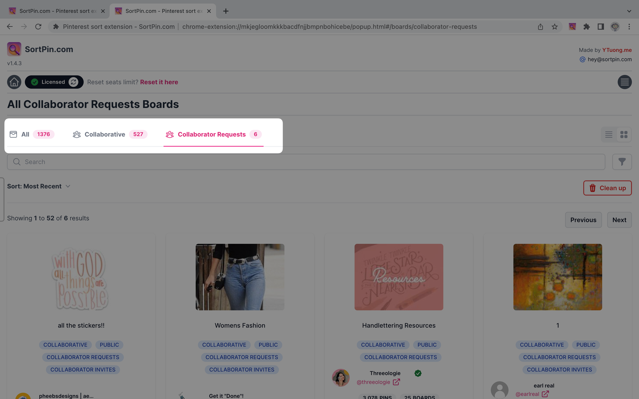Switch to grid view layout
This screenshot has height=399, width=639.
pos(624,134)
